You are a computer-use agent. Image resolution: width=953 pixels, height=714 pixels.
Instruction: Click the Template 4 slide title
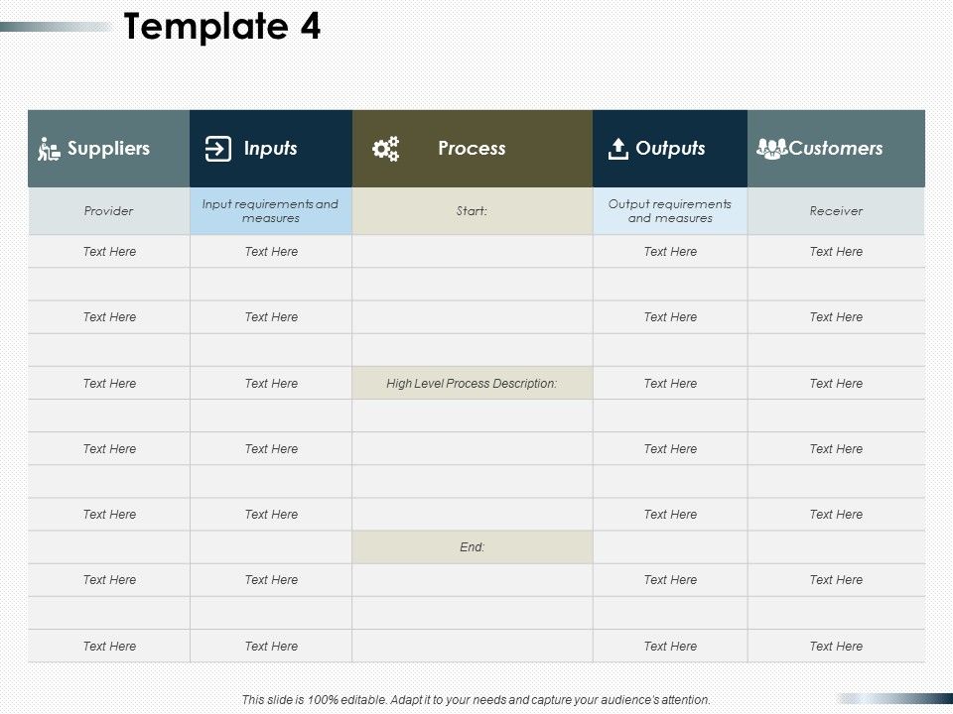(221, 27)
